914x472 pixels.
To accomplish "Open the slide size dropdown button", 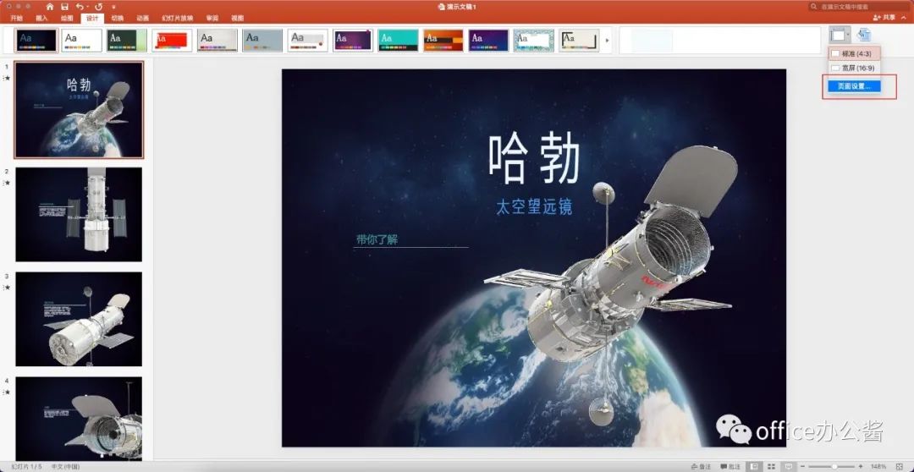I will tap(840, 35).
